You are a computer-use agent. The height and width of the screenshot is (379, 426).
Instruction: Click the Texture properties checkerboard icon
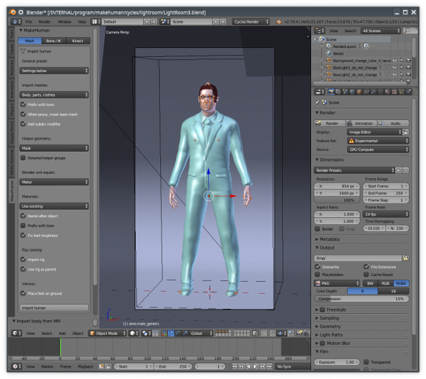coord(394,92)
